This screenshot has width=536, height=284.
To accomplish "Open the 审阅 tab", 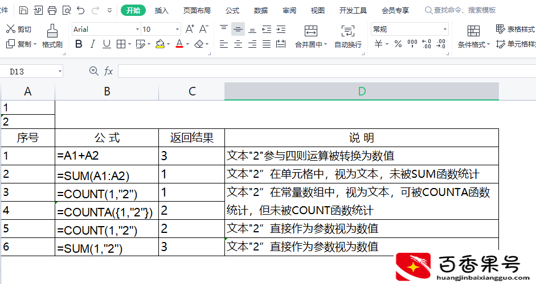I will (x=289, y=10).
